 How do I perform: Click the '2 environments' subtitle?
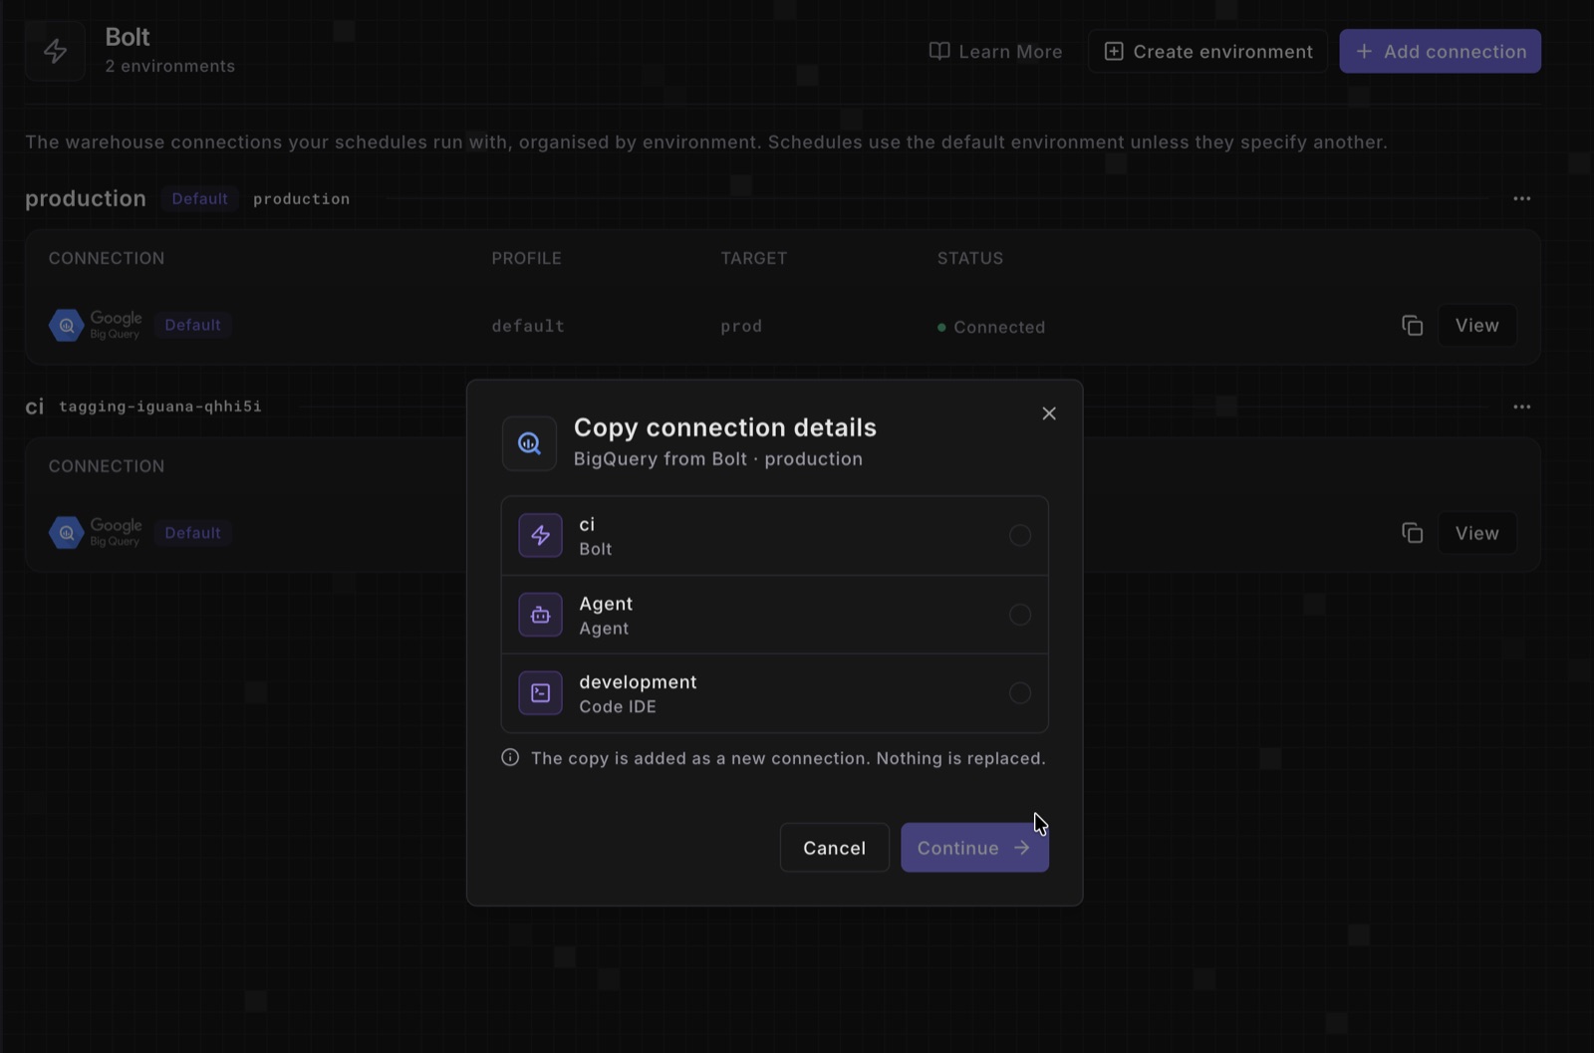(170, 66)
